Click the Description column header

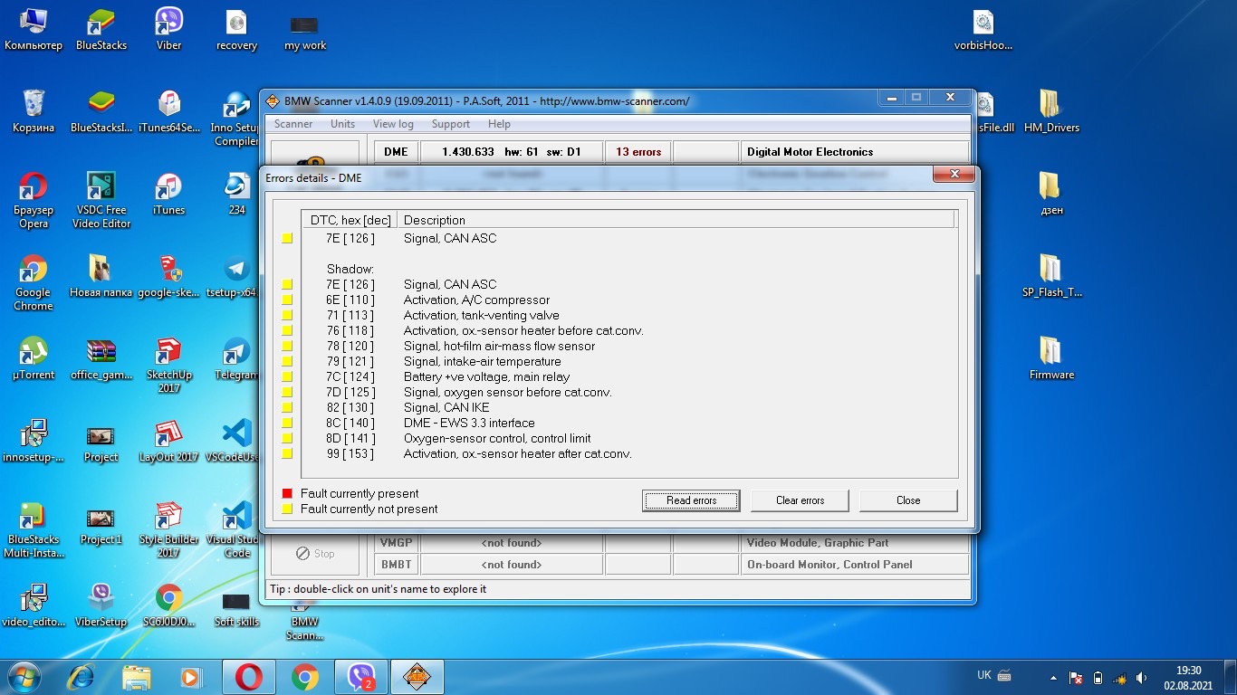coord(435,220)
